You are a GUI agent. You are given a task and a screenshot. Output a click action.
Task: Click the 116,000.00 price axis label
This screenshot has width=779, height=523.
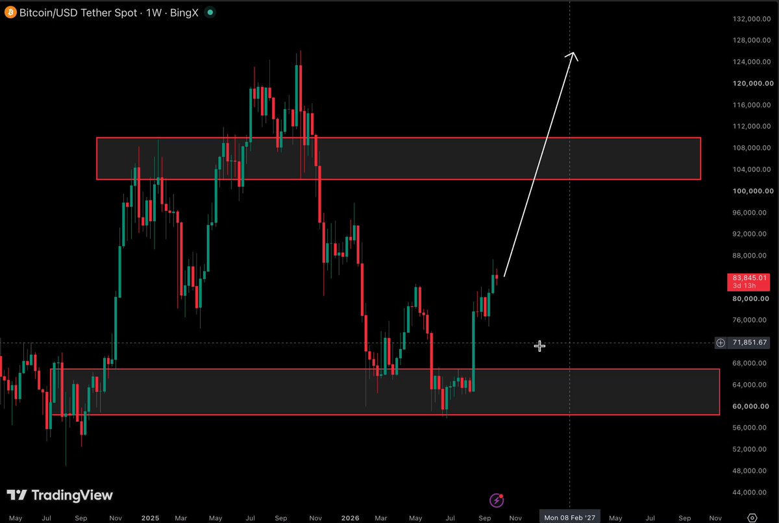click(751, 105)
